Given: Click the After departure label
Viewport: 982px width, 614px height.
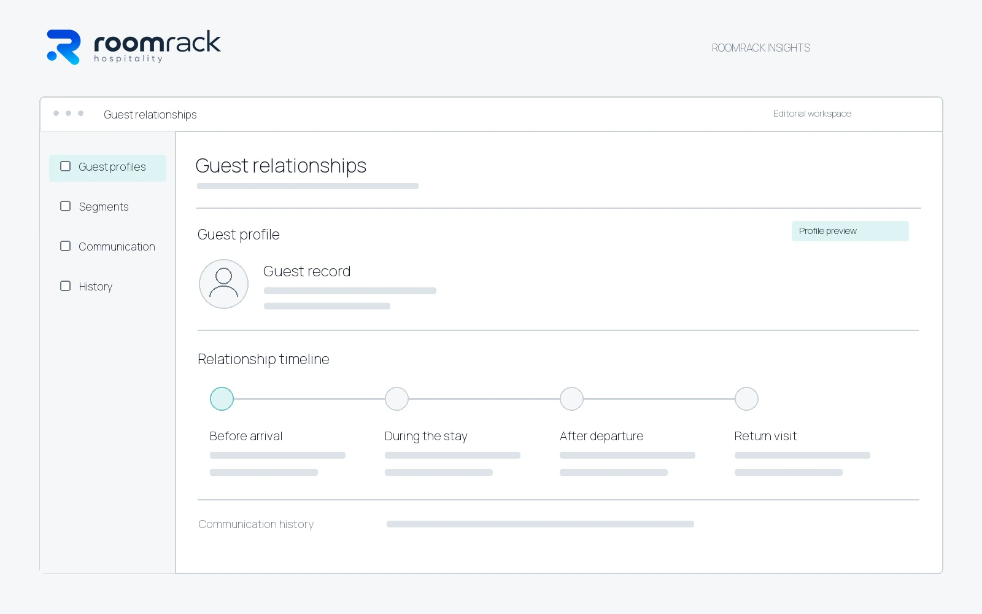Looking at the screenshot, I should tap(601, 436).
